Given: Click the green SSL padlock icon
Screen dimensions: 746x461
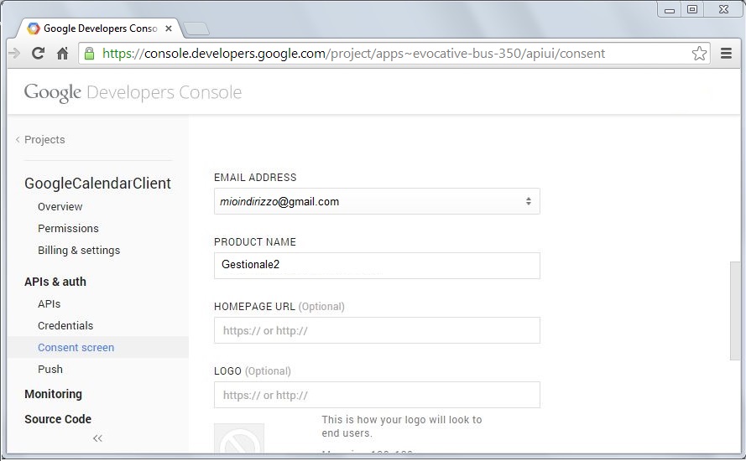Looking at the screenshot, I should 89,54.
